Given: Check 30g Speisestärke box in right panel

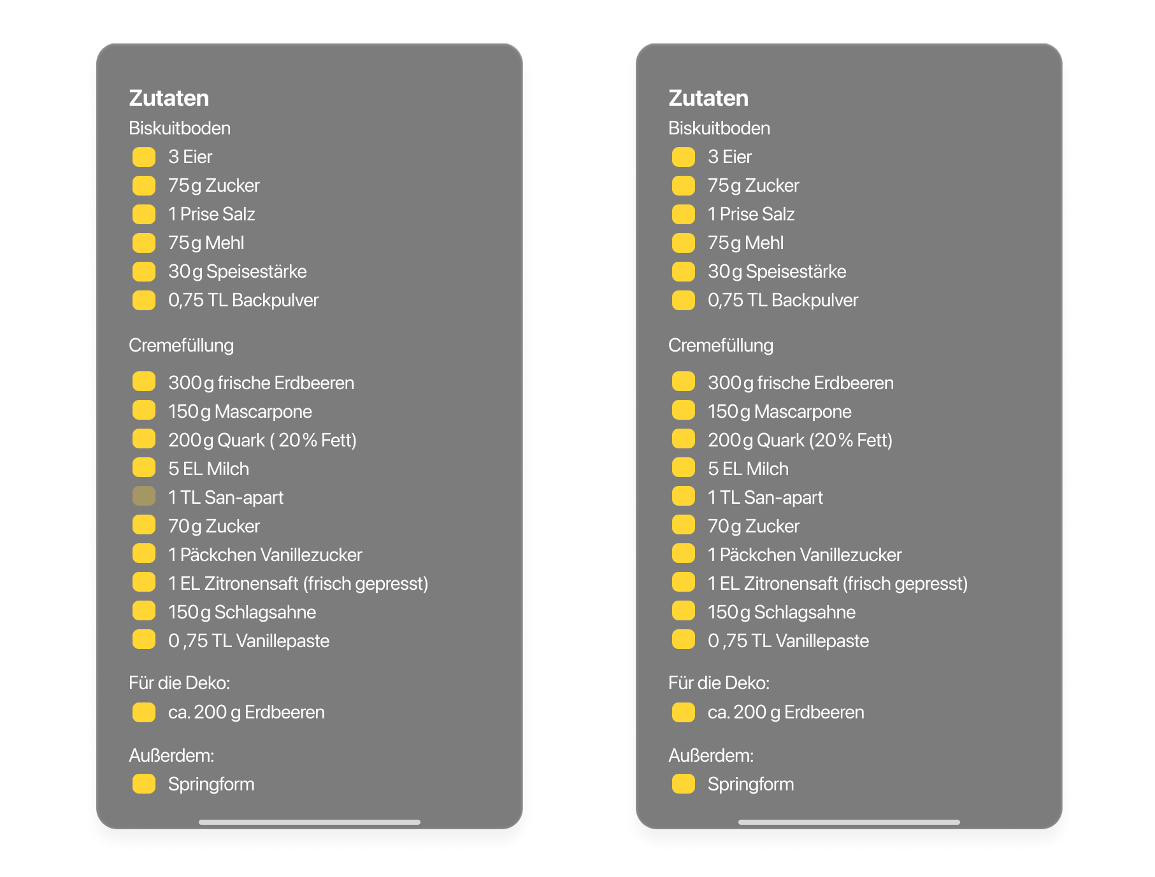Looking at the screenshot, I should click(x=684, y=271).
